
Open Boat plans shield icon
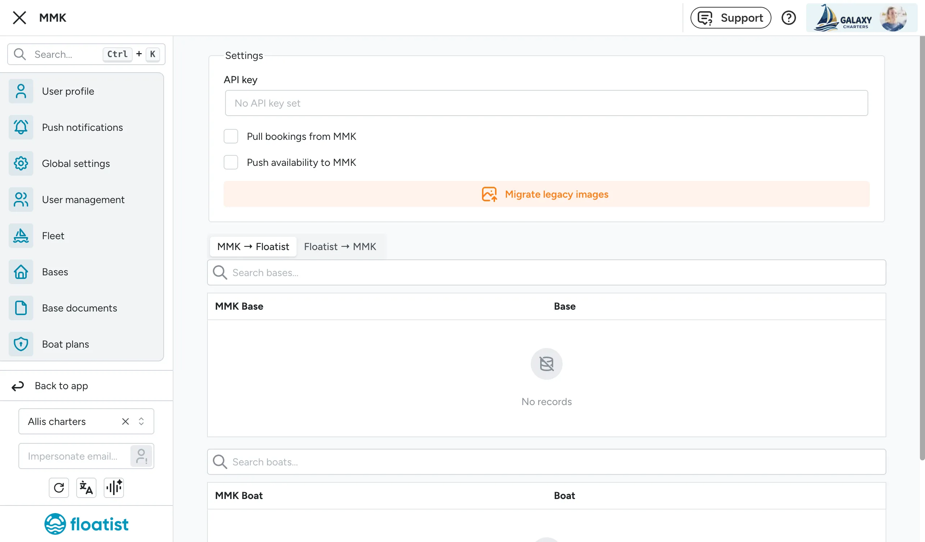click(x=21, y=344)
